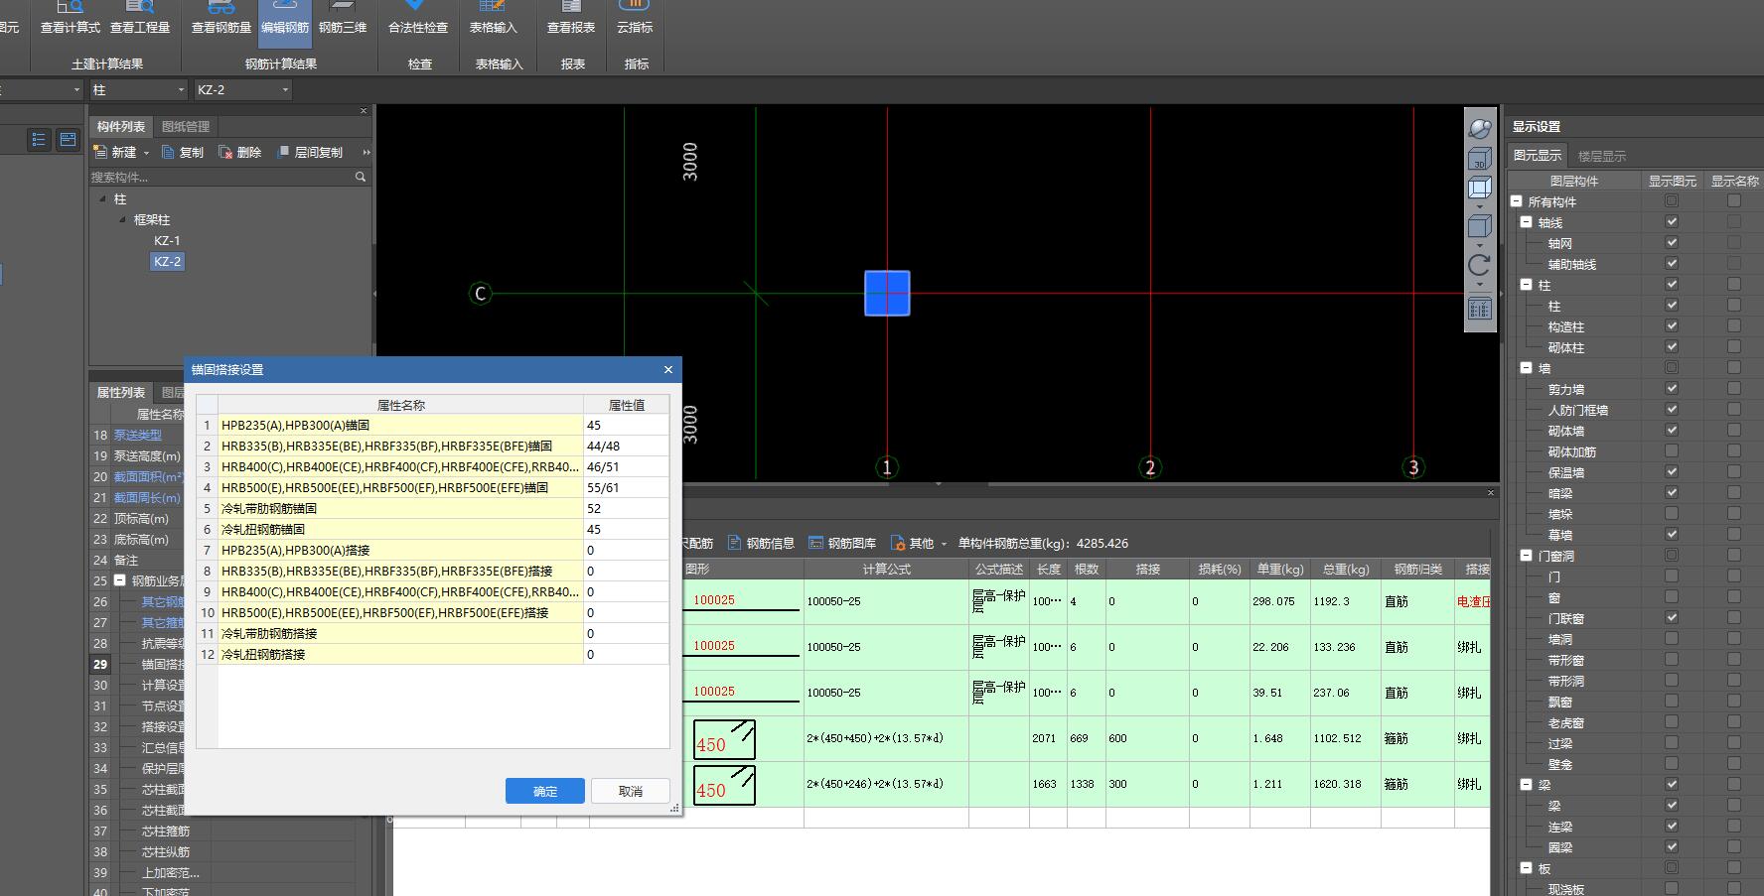Viewport: 1764px width, 896px height.
Task: Open 钢筋三维 view tool
Action: (343, 20)
